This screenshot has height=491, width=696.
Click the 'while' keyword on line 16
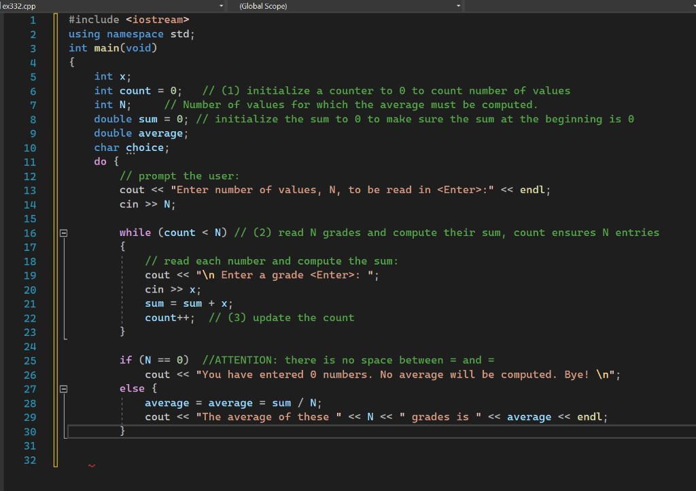tap(135, 232)
